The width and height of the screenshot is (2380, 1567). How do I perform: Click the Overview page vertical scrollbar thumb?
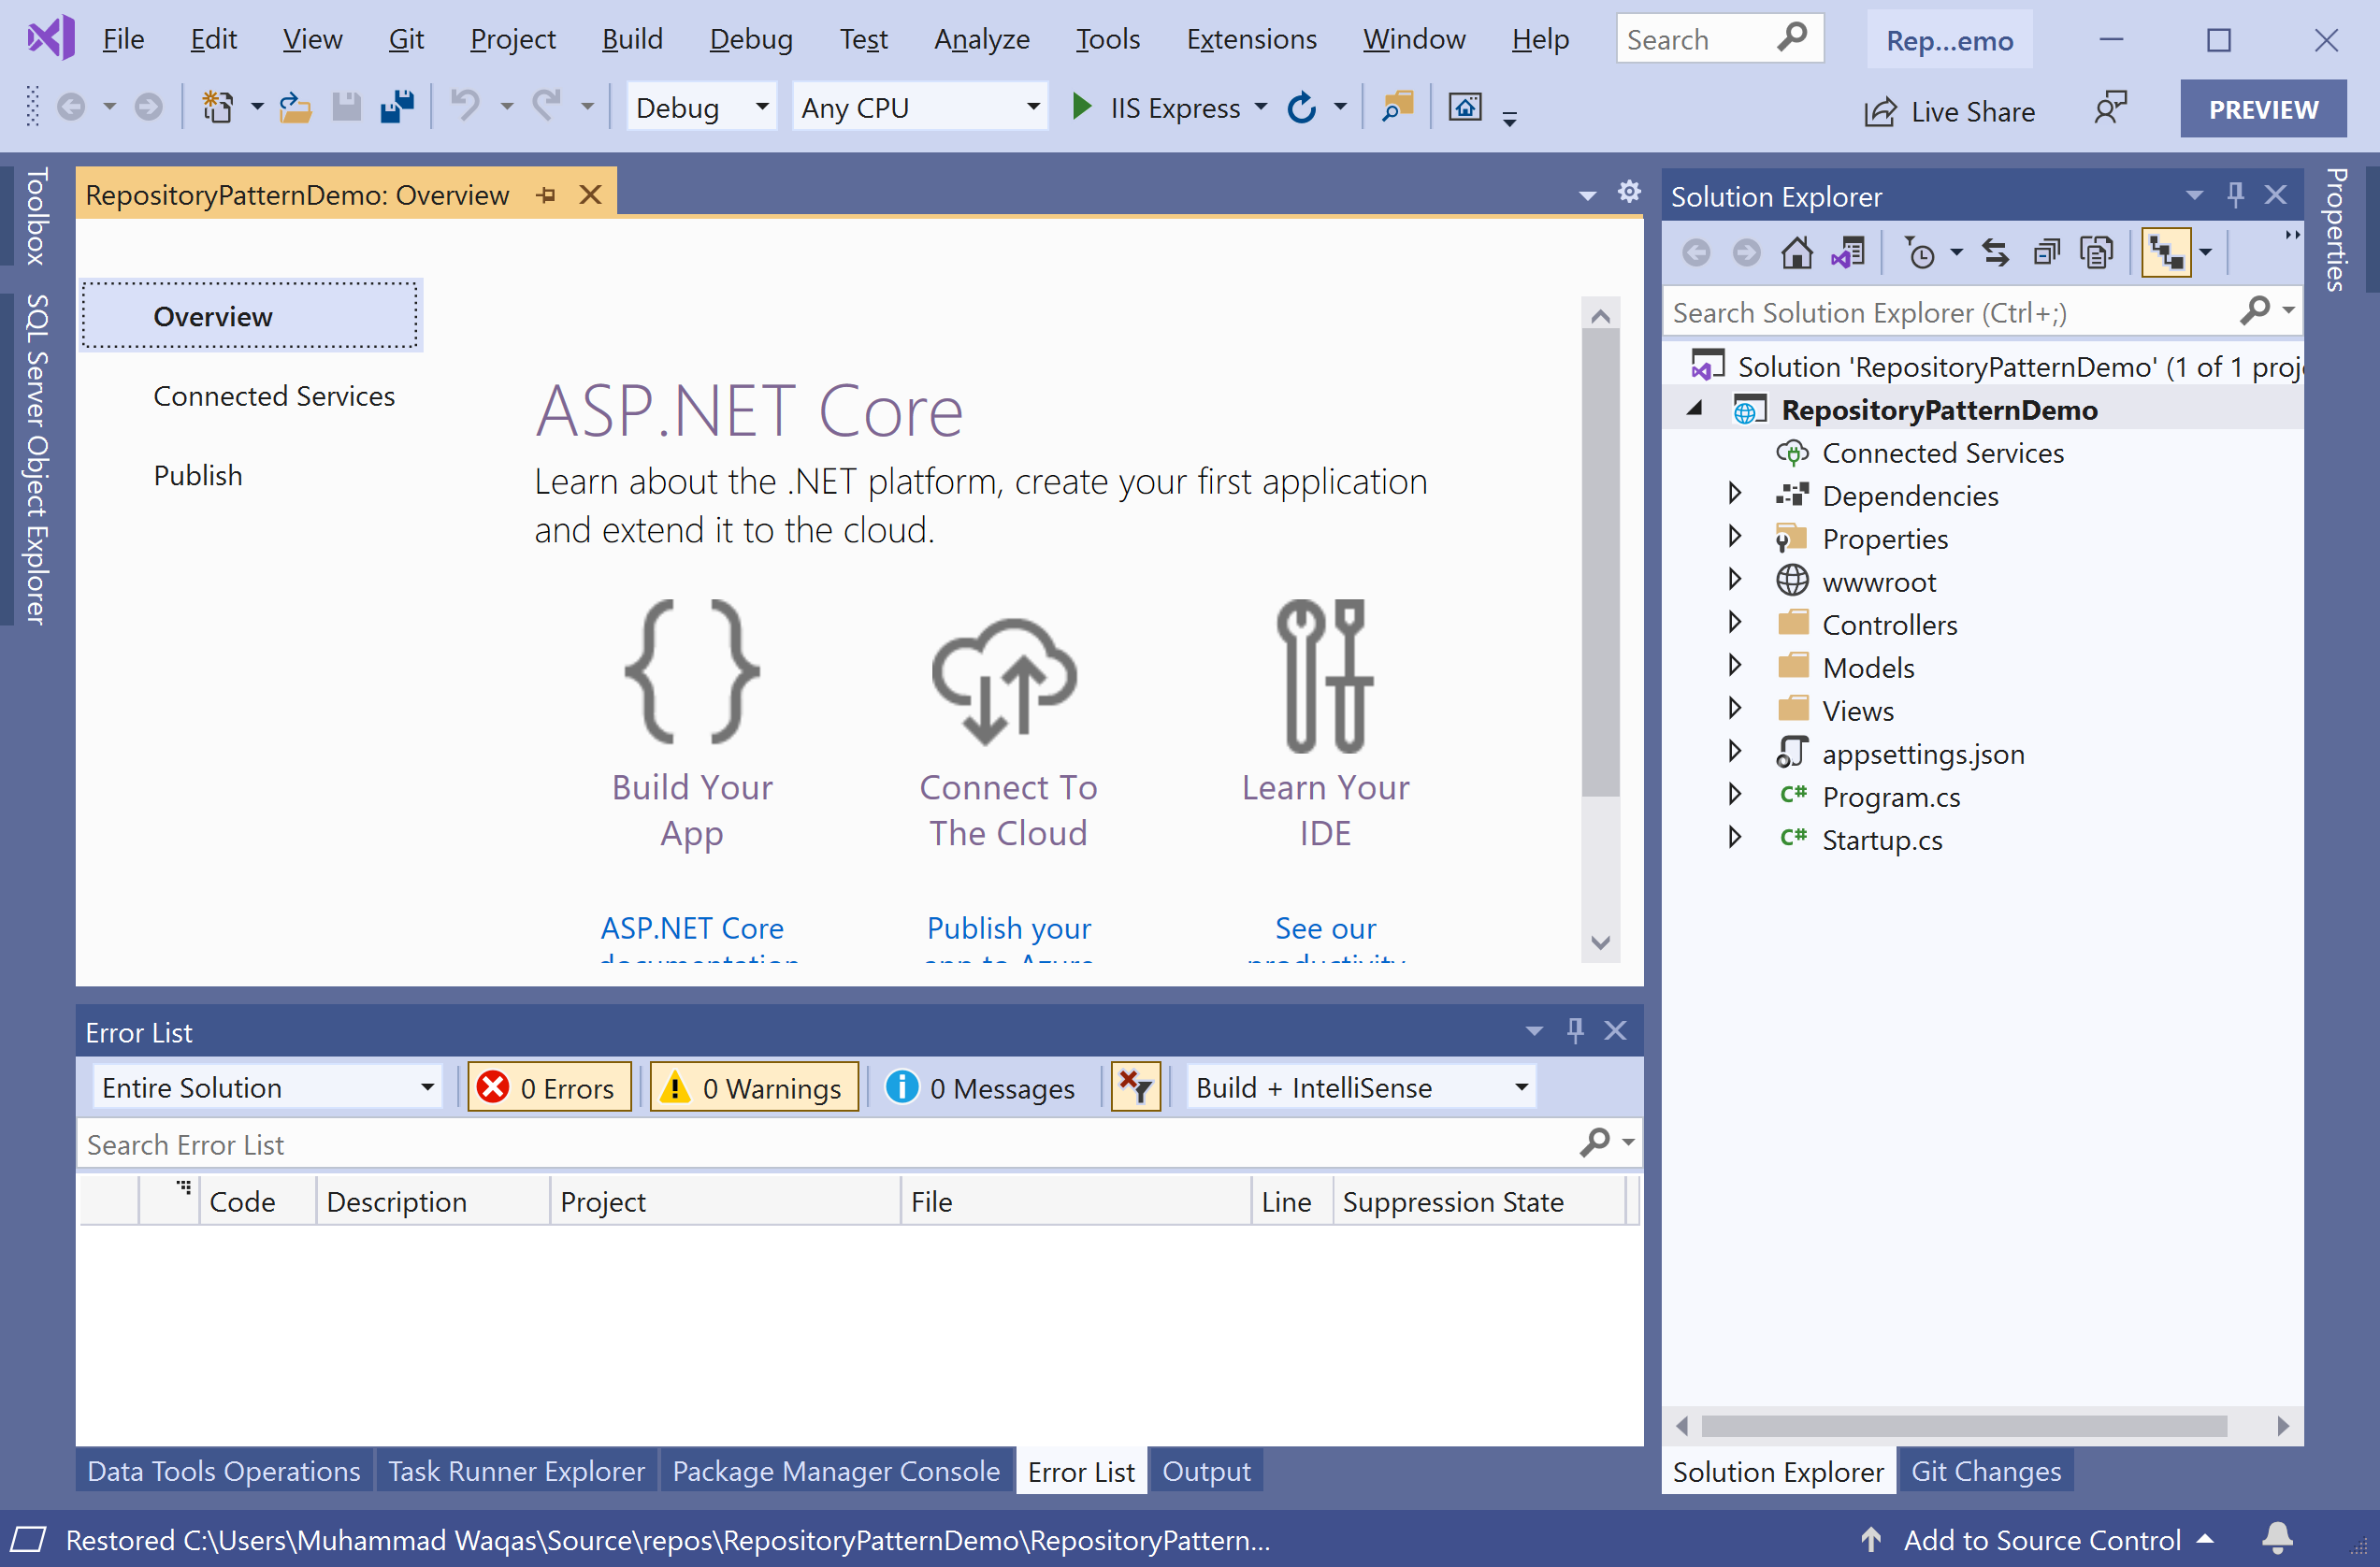coord(1600,560)
